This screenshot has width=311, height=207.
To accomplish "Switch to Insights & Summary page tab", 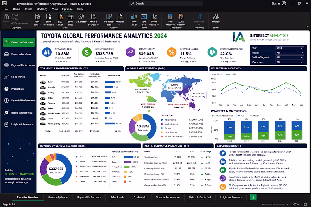I will coord(231,197).
